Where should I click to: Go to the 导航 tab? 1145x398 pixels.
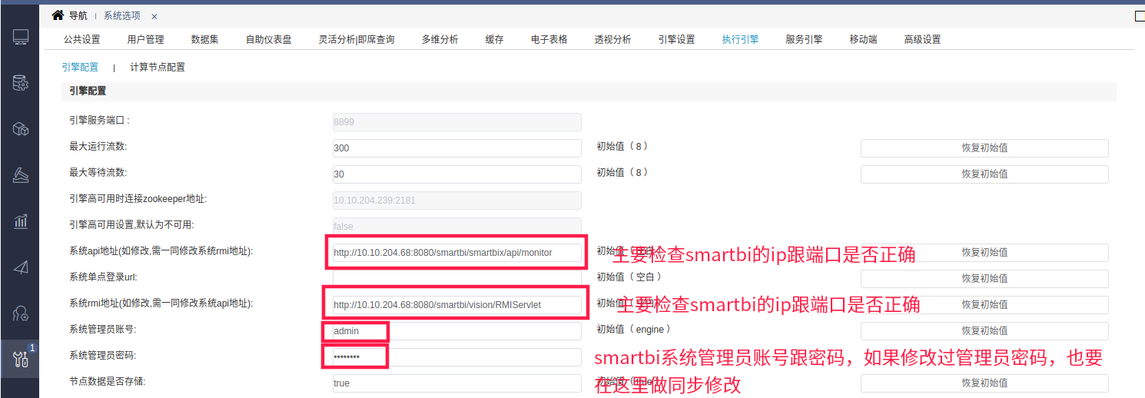click(x=78, y=15)
